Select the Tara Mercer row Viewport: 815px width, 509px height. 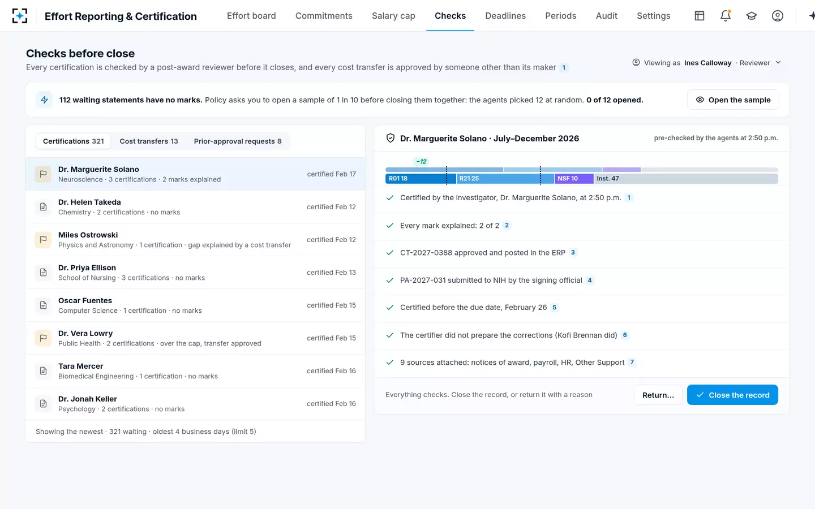(x=195, y=371)
